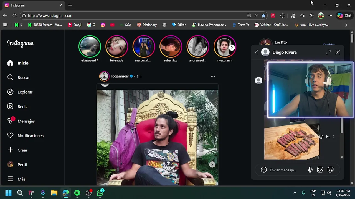View andreinaol story

197,46
